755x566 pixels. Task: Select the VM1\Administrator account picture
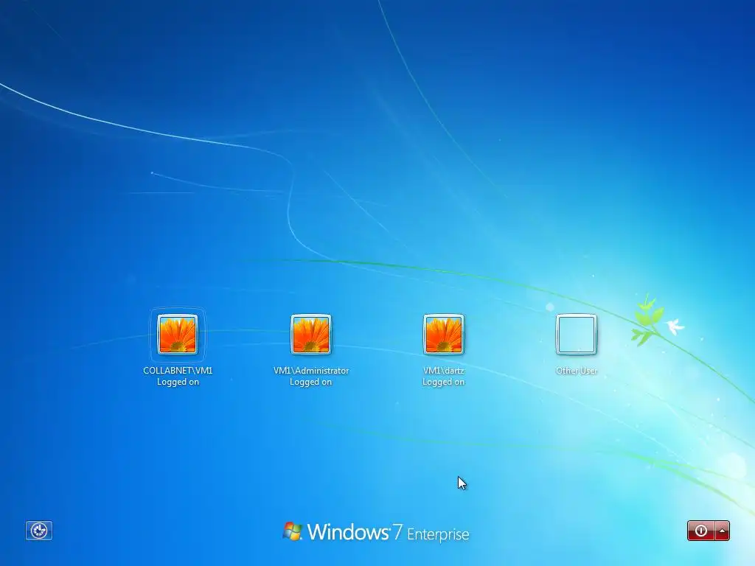pos(310,334)
